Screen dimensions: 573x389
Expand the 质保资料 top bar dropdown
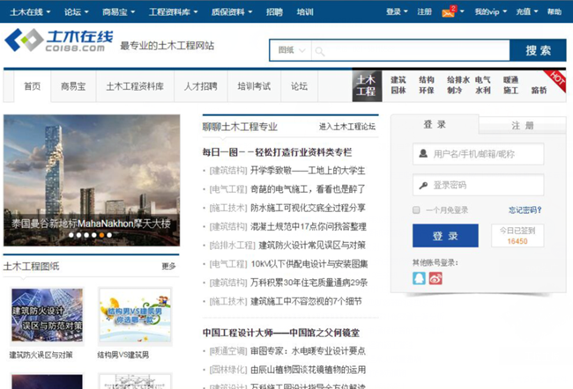coord(232,12)
